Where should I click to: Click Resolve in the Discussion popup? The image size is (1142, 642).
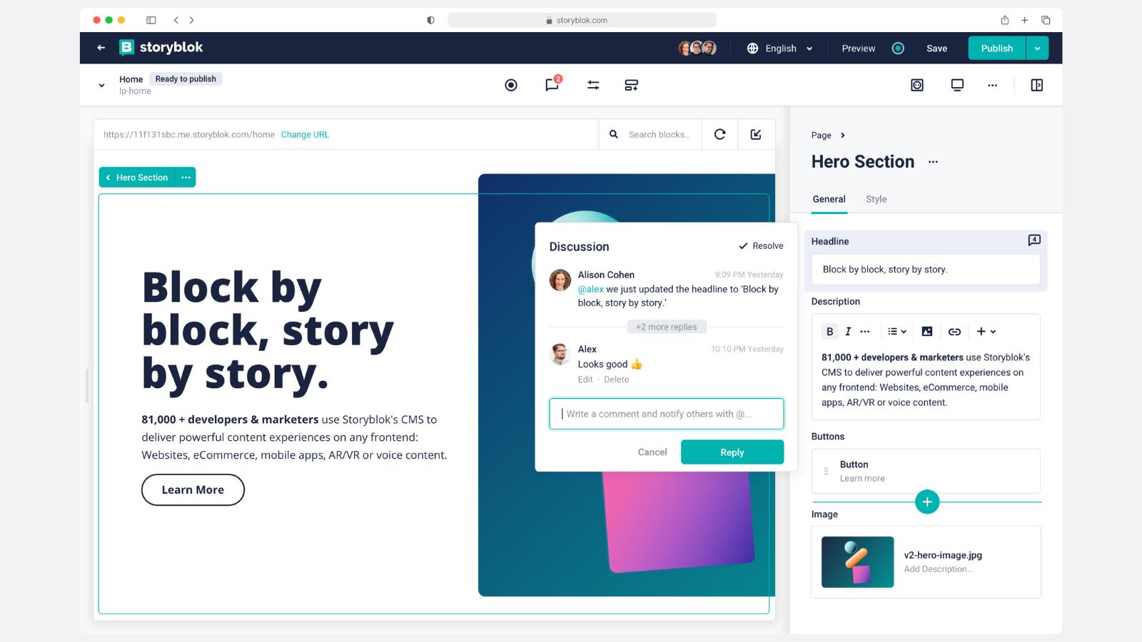coord(761,246)
